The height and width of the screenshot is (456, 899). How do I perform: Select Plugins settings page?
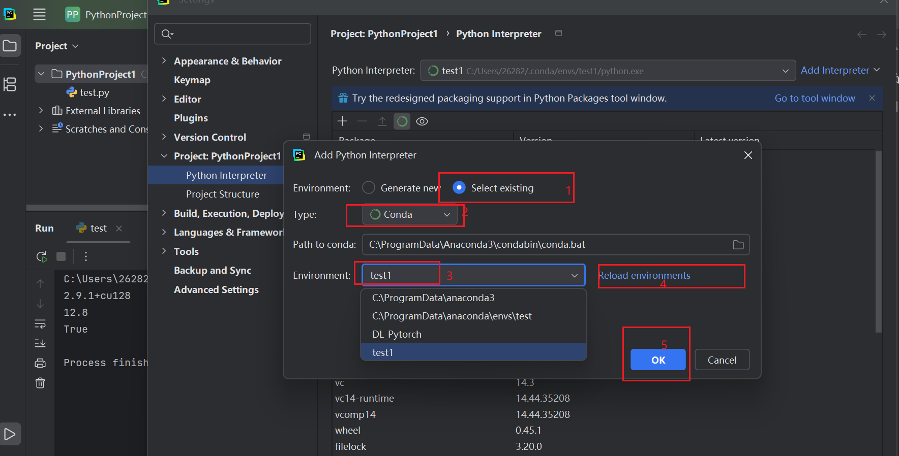(191, 118)
